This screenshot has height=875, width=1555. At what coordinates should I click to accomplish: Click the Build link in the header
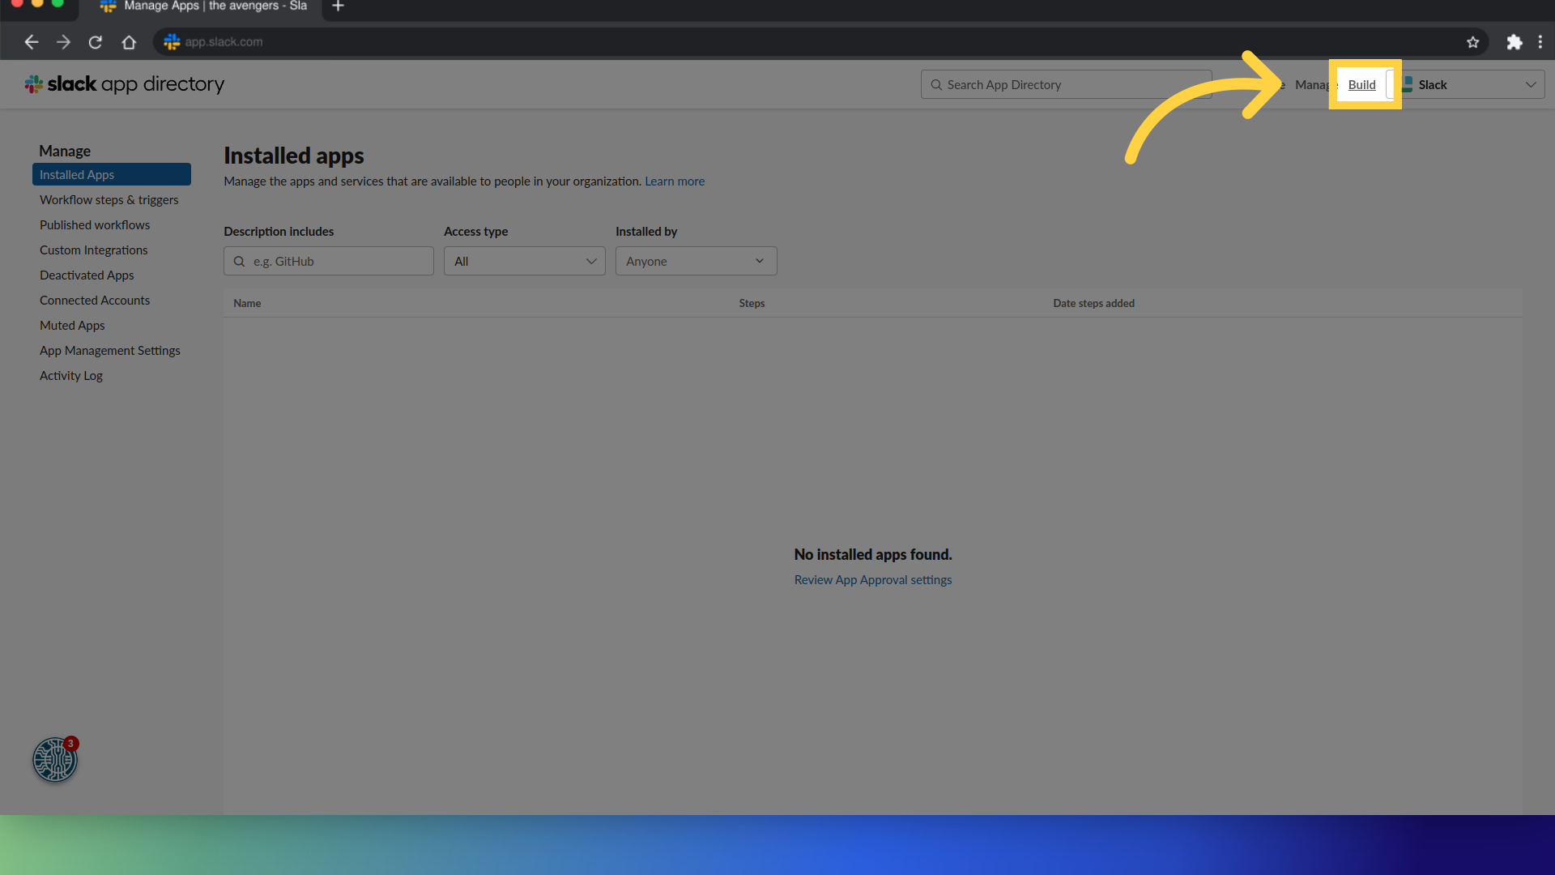pyautogui.click(x=1361, y=84)
